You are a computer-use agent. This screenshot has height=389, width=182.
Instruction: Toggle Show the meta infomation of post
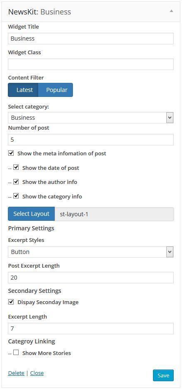11,153
